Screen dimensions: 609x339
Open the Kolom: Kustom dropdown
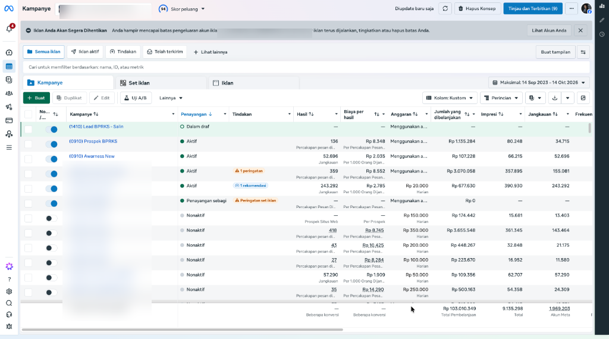point(450,98)
